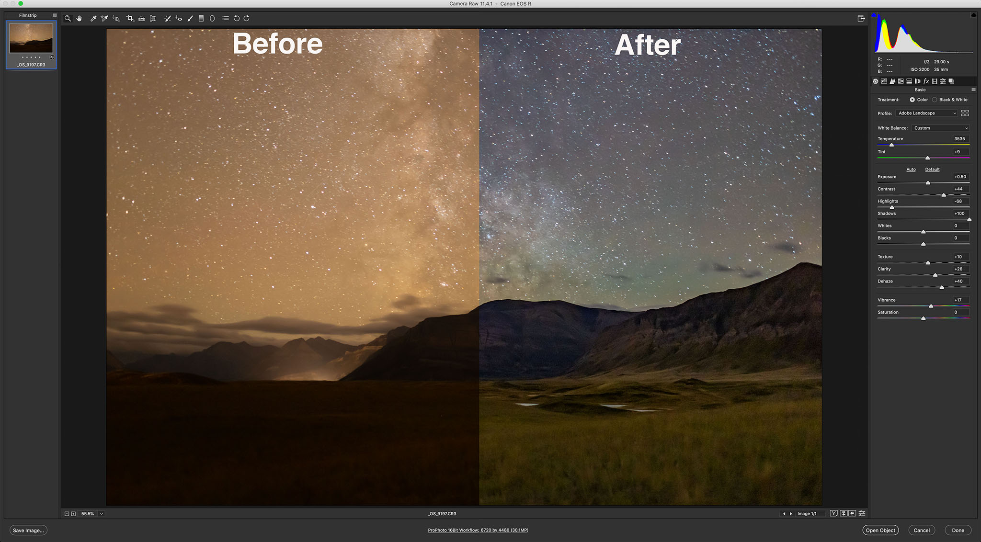Open the Tone Curve panel
This screenshot has height=542, width=981.
point(884,81)
